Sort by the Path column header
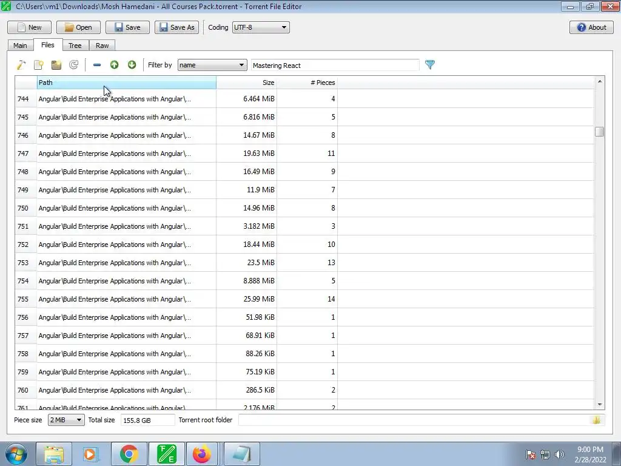 pyautogui.click(x=127, y=83)
